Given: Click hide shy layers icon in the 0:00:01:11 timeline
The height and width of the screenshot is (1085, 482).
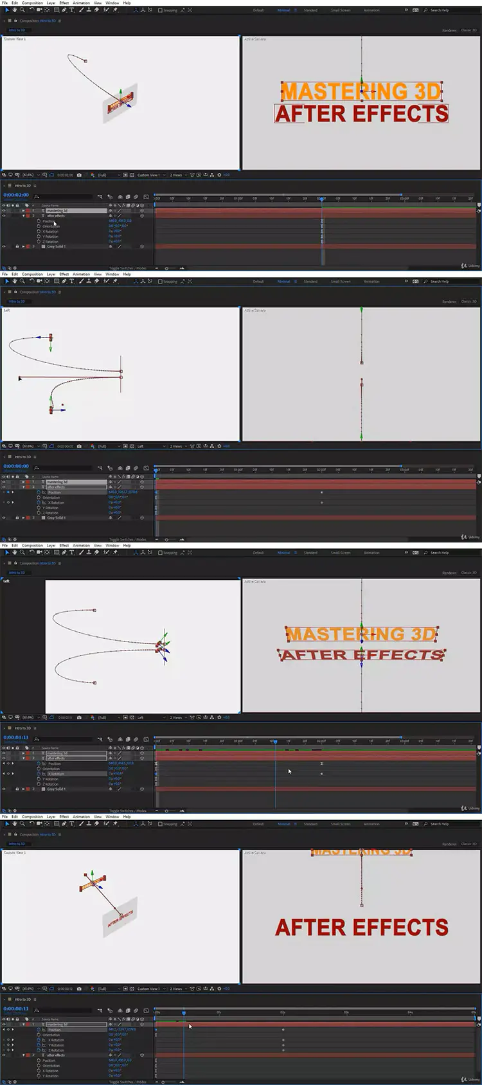Looking at the screenshot, I should click(x=120, y=739).
